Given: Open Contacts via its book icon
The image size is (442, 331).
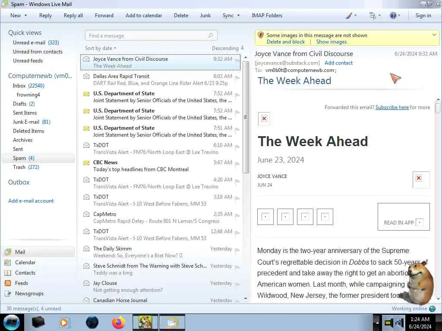Looking at the screenshot, I should (8, 273).
